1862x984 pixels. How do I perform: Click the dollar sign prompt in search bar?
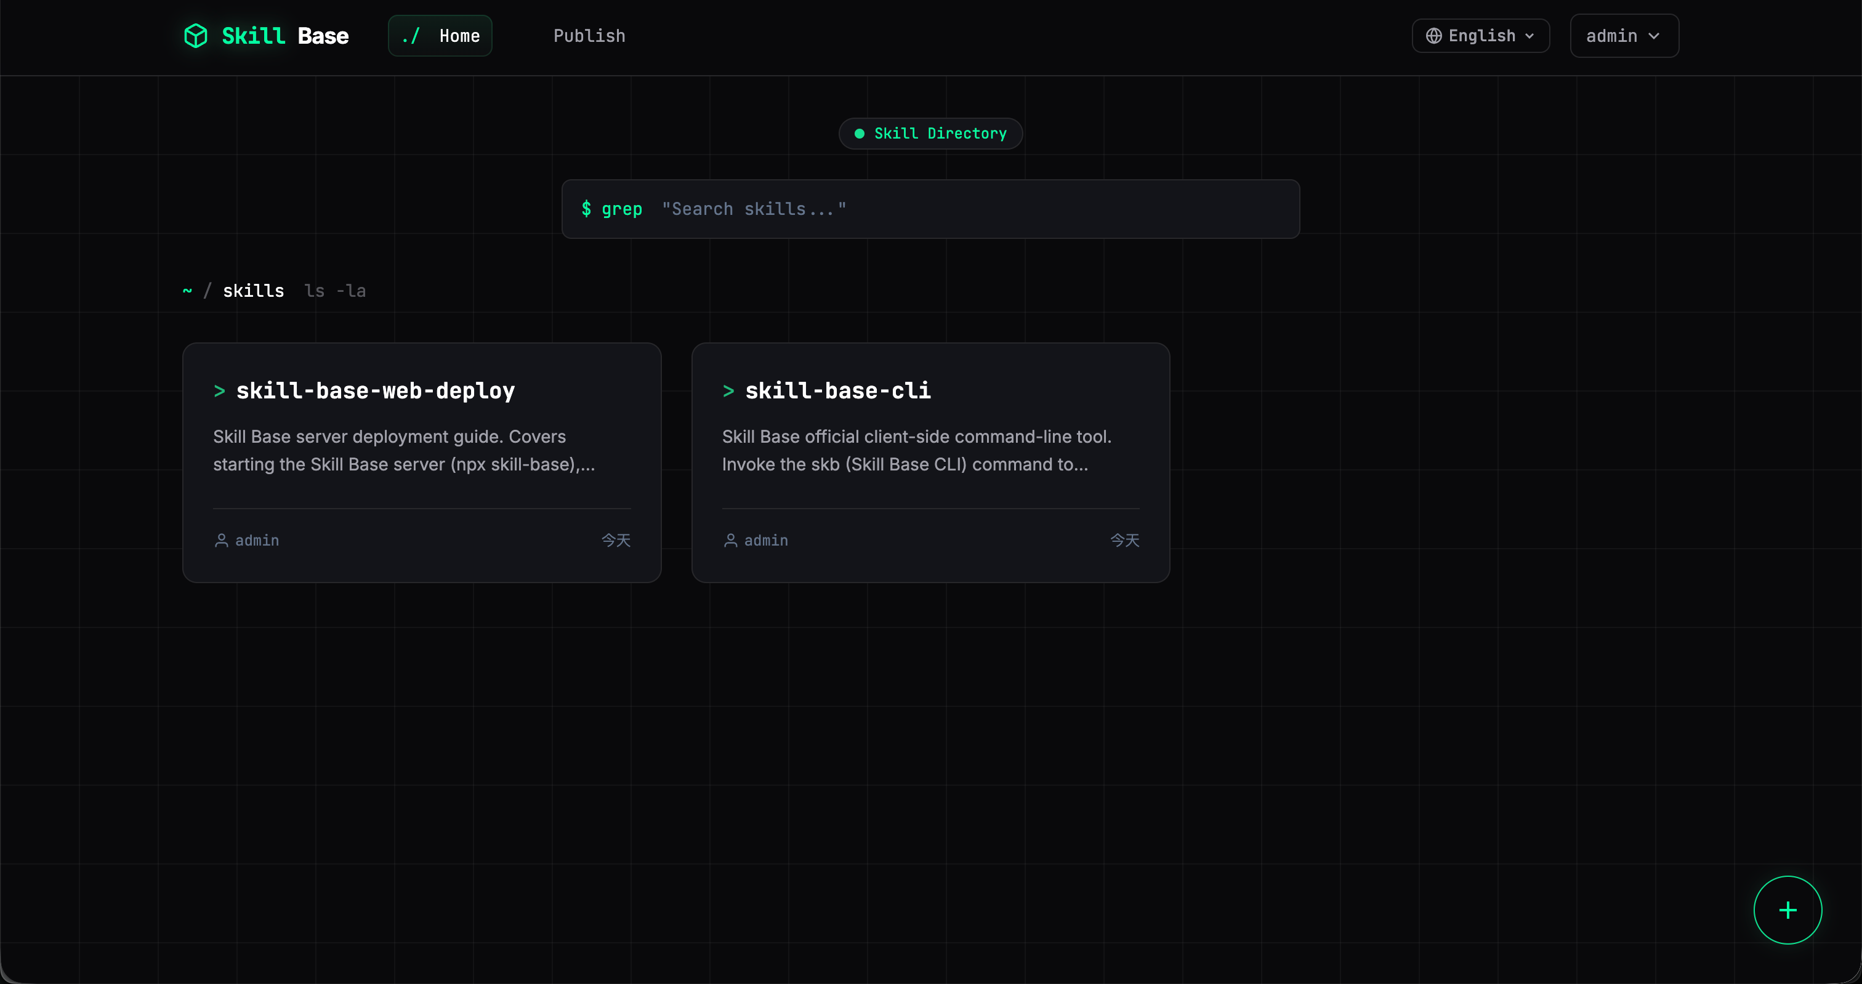pos(586,209)
